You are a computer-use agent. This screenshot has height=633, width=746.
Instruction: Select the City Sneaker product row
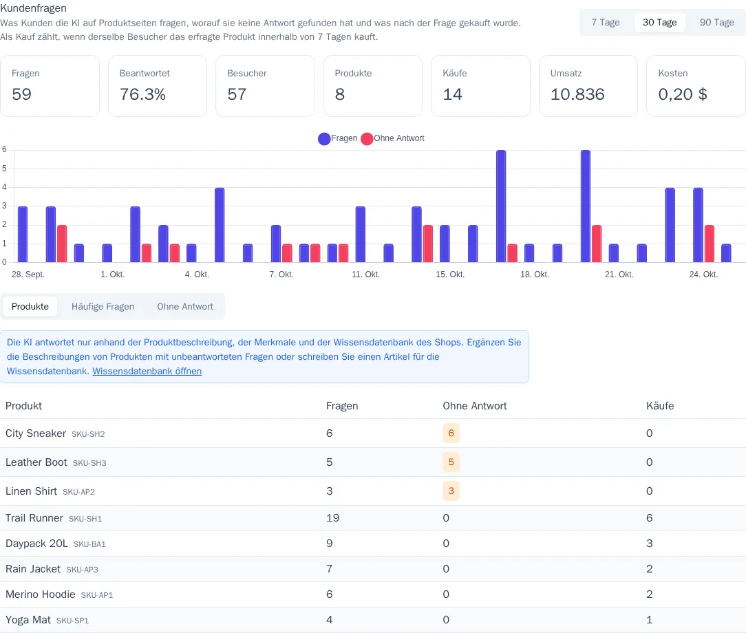point(373,433)
